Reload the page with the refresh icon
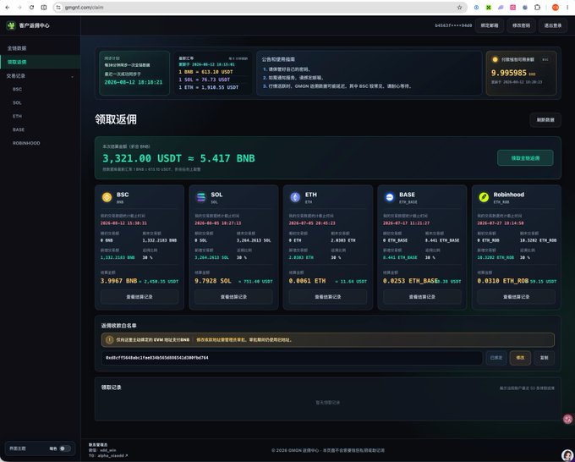Image resolution: width=575 pixels, height=462 pixels. pos(31,8)
